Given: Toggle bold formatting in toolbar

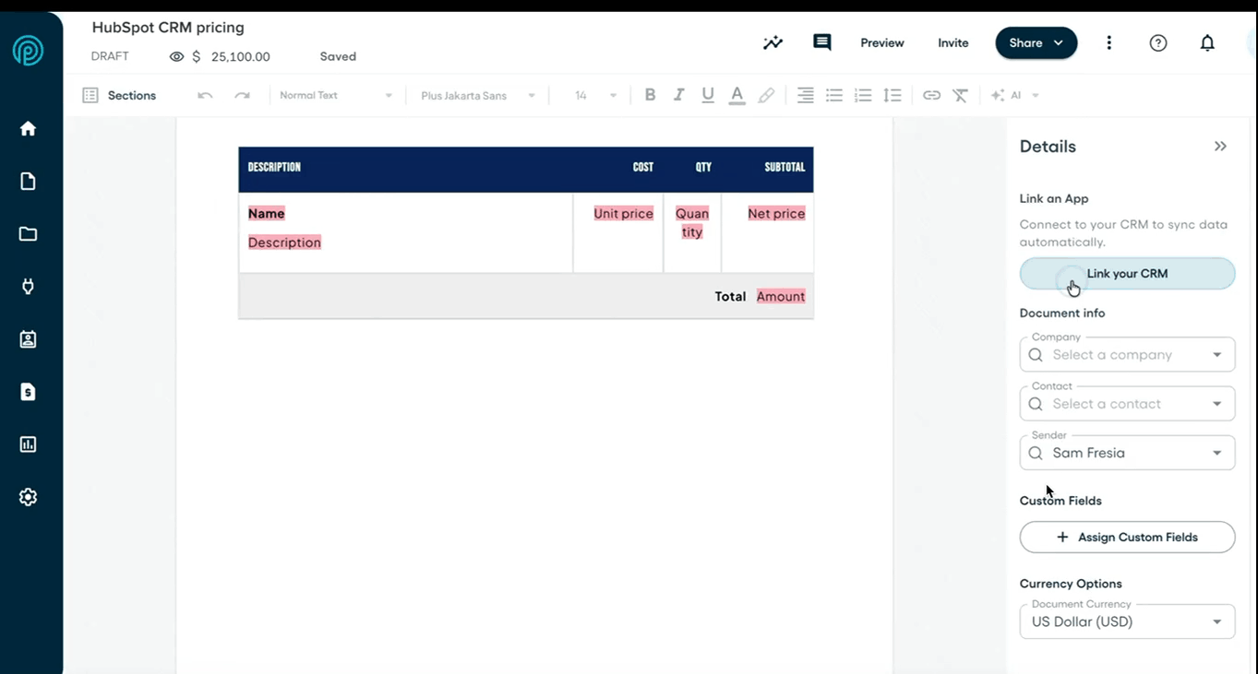Looking at the screenshot, I should (x=650, y=95).
